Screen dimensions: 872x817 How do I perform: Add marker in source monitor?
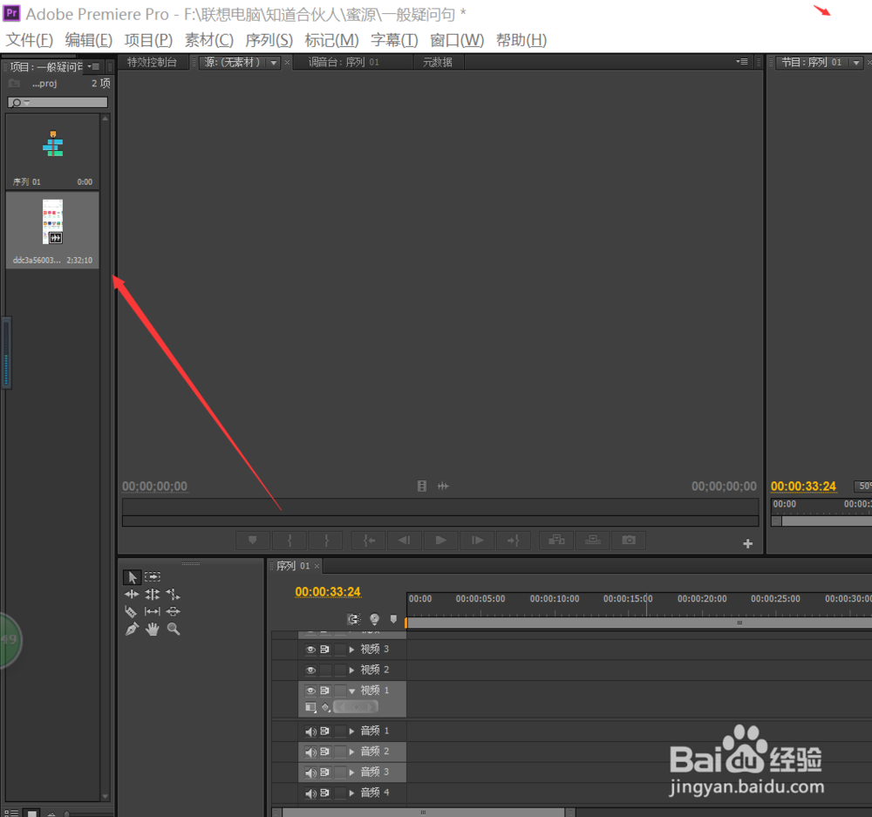pos(253,540)
